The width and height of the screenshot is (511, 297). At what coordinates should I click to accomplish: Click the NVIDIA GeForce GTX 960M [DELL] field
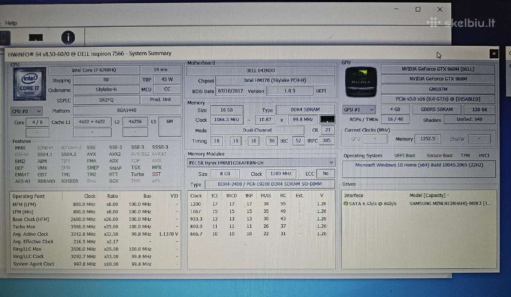[x=438, y=69]
